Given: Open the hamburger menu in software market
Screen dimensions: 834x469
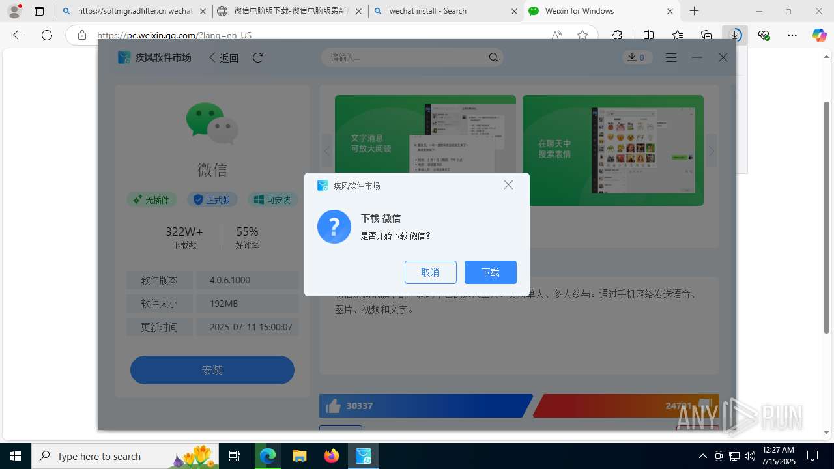Looking at the screenshot, I should coord(671,57).
